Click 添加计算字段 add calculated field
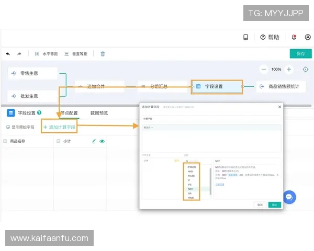This screenshot has width=314, height=251. pos(59,127)
